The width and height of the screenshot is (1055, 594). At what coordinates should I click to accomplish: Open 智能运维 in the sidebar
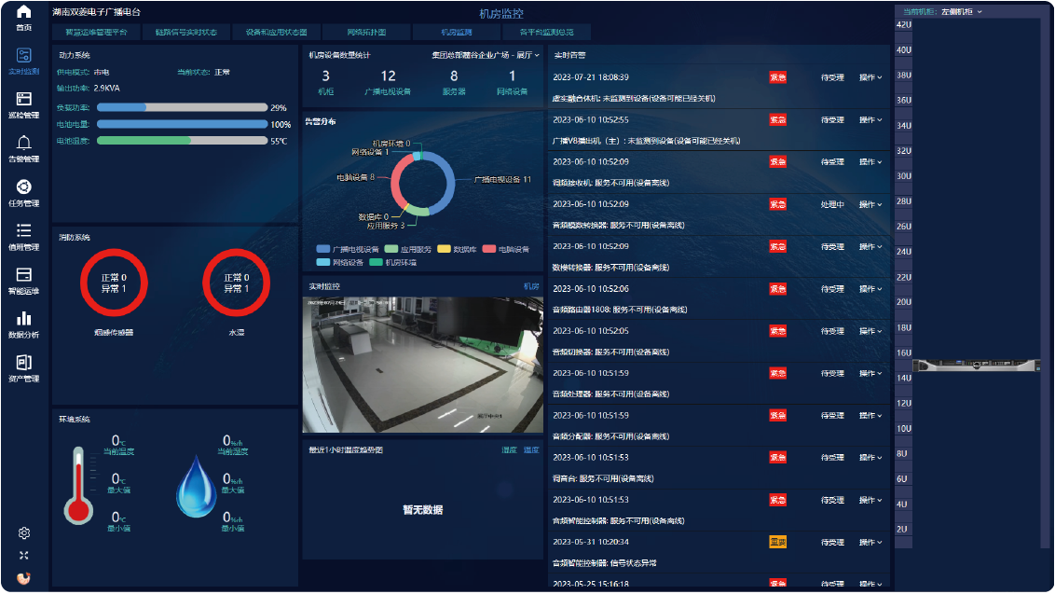click(x=23, y=280)
